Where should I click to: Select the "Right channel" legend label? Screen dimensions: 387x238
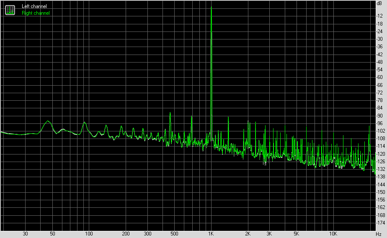coord(36,13)
